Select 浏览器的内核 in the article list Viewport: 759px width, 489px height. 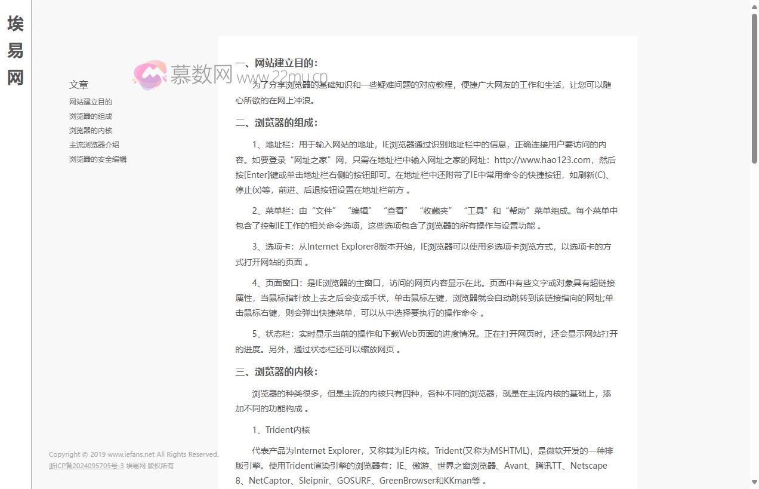click(x=90, y=130)
